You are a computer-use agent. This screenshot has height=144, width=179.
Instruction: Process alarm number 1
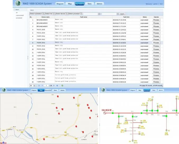pyautogui.click(x=156, y=20)
